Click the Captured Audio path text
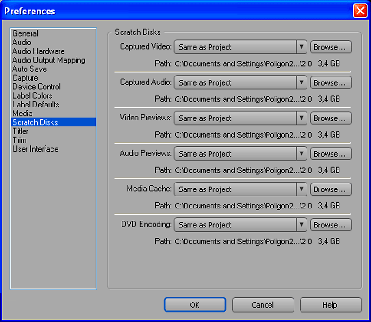This screenshot has width=371, height=322. pos(243,99)
